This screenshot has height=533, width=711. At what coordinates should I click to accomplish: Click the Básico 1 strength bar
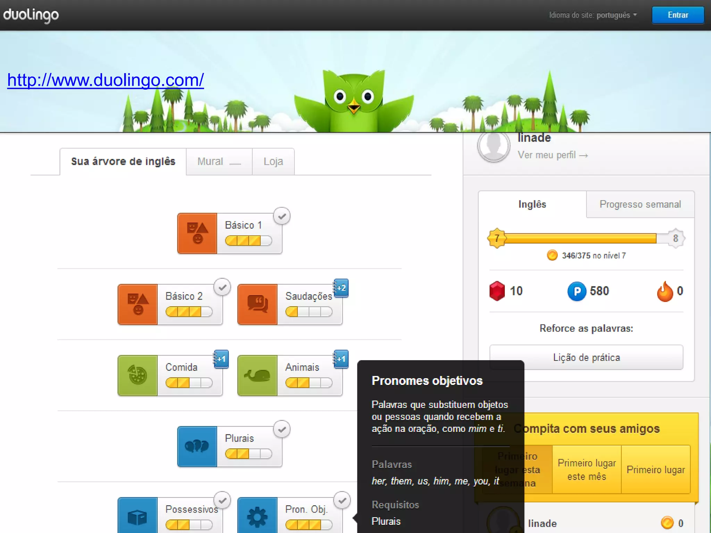point(248,240)
